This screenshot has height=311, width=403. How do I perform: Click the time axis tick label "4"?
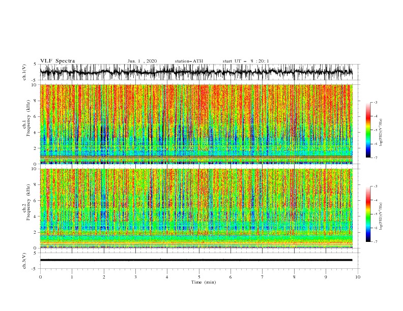point(167,277)
